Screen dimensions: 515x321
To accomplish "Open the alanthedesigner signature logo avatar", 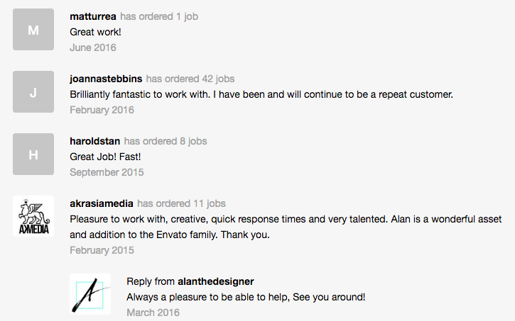I will (90, 294).
